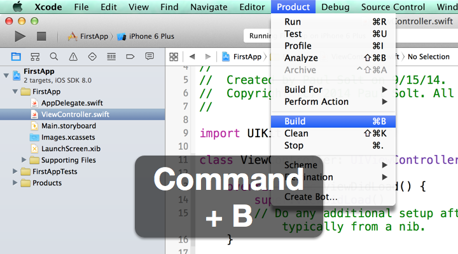
Task: Choose Stop from the Product menu
Action: coord(333,145)
